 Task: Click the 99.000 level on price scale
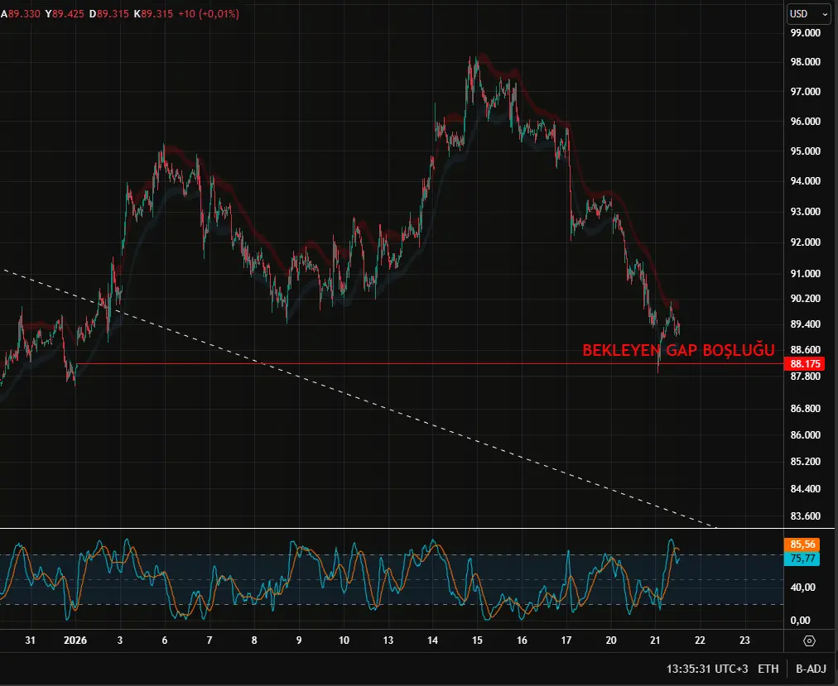tap(805, 33)
